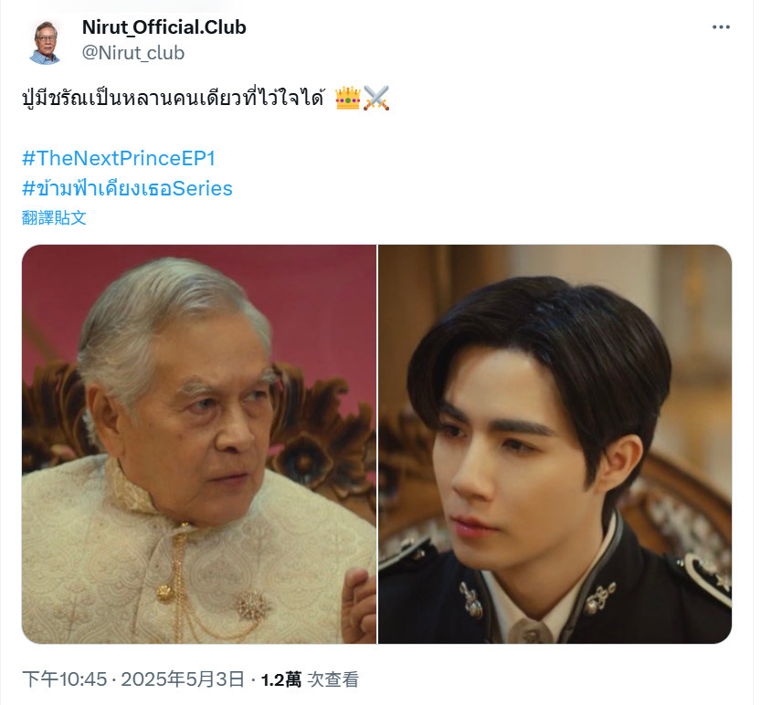Click the 2025年5月3日 post date

click(x=183, y=679)
